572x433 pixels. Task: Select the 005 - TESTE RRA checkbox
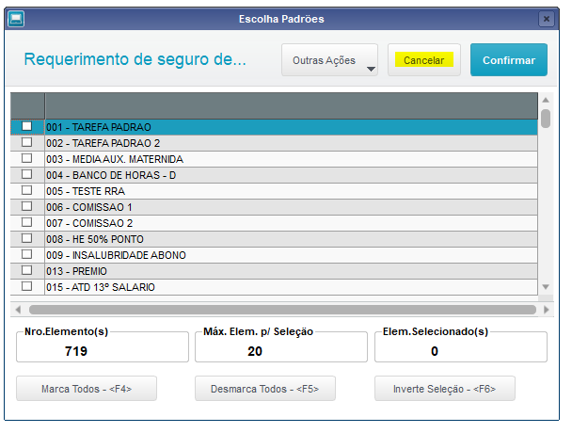coord(26,190)
